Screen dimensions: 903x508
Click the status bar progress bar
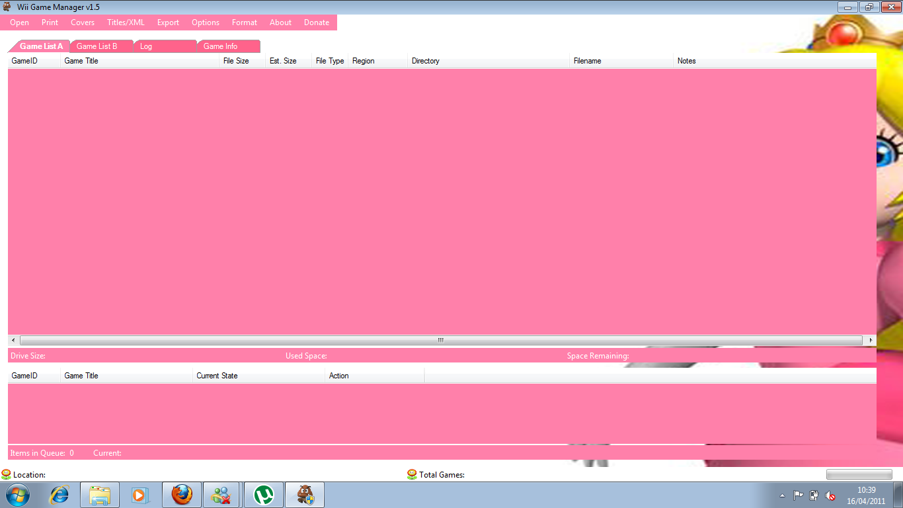(x=859, y=474)
